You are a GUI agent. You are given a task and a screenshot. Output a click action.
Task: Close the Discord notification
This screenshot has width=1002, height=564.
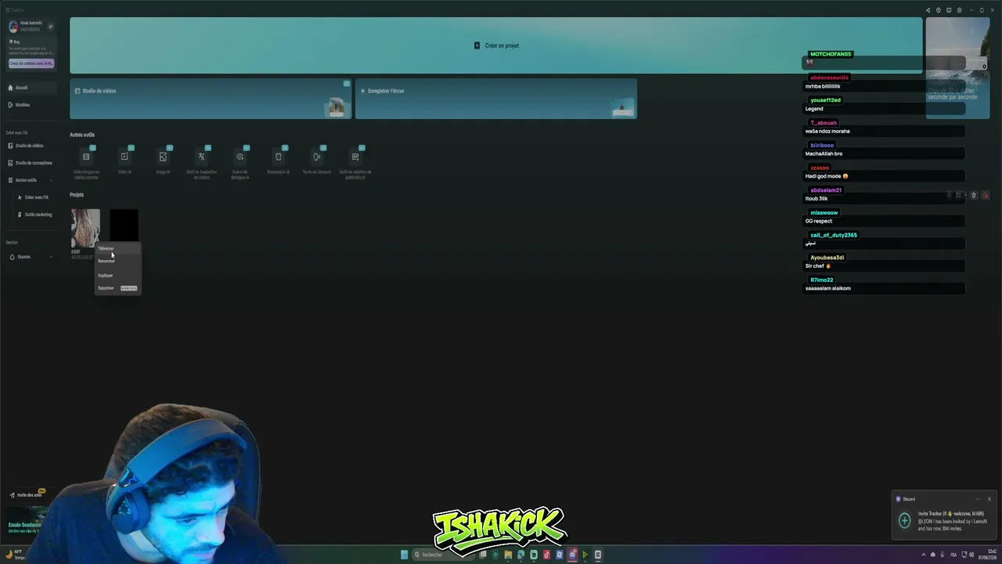pyautogui.click(x=989, y=499)
